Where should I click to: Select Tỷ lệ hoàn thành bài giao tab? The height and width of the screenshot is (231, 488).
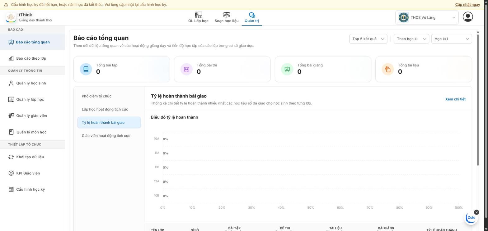[109, 122]
